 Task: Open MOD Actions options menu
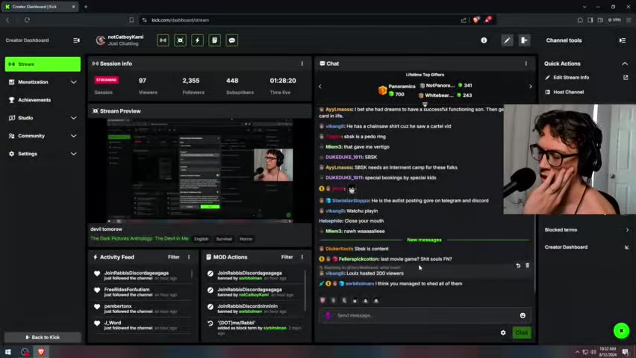coord(302,257)
